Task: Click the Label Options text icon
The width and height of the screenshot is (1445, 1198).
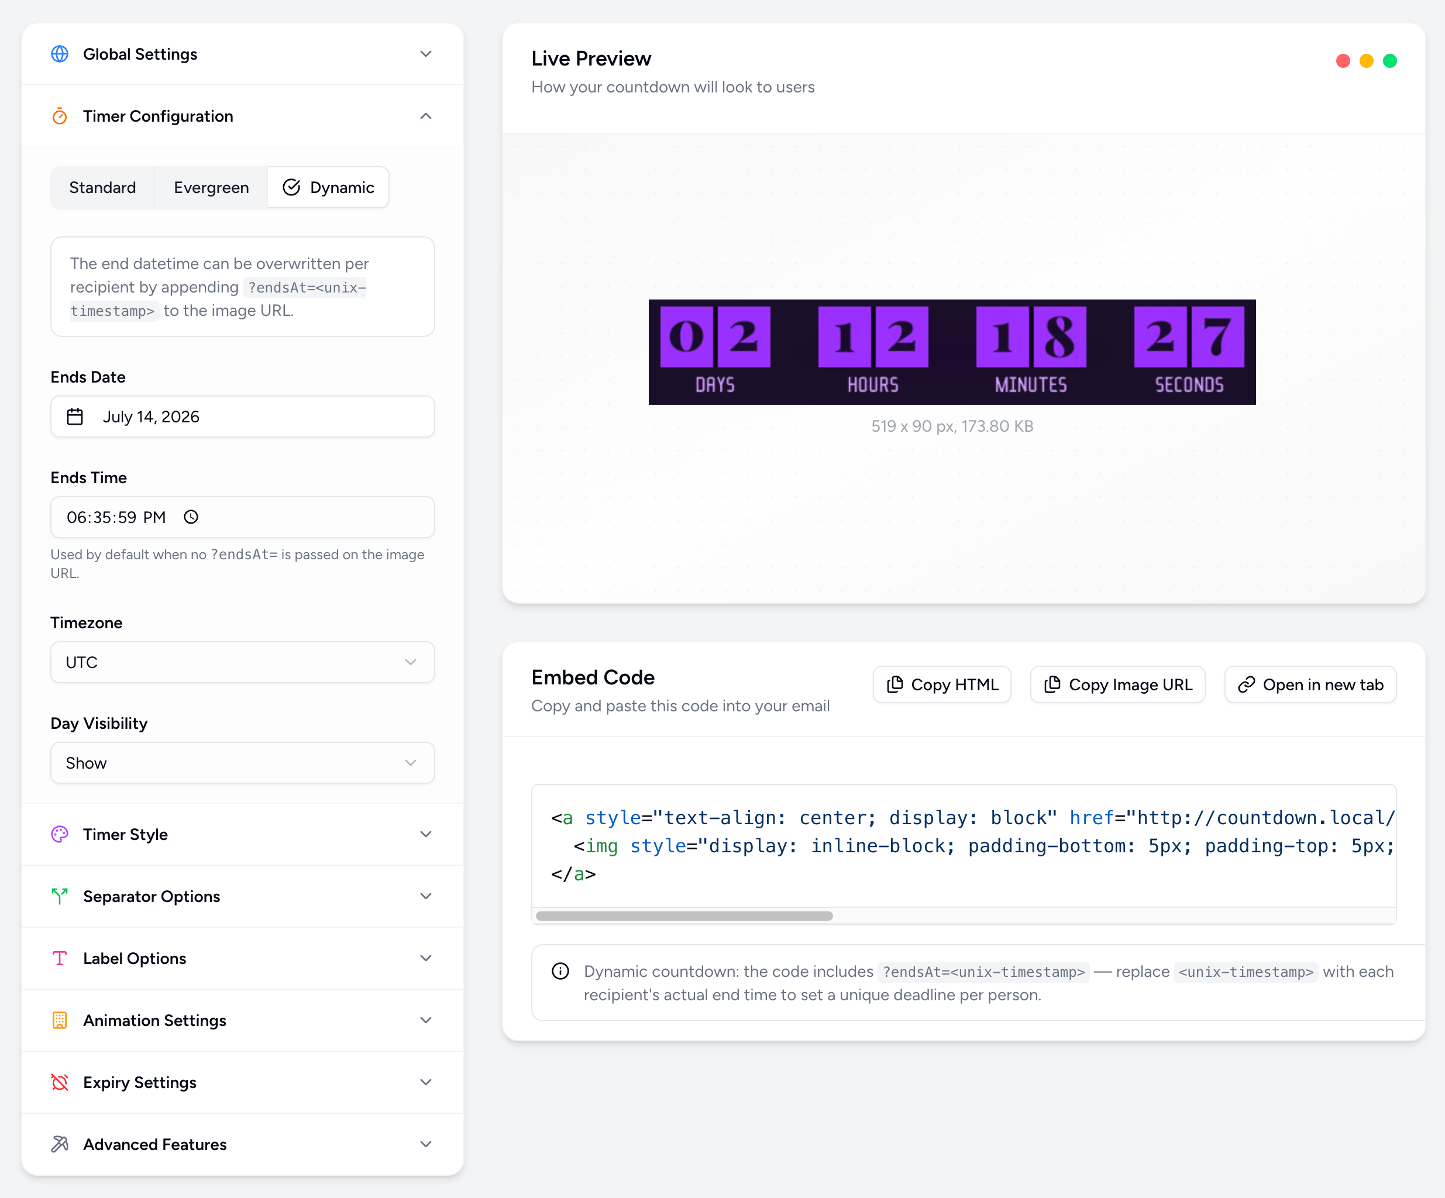Action: tap(60, 958)
